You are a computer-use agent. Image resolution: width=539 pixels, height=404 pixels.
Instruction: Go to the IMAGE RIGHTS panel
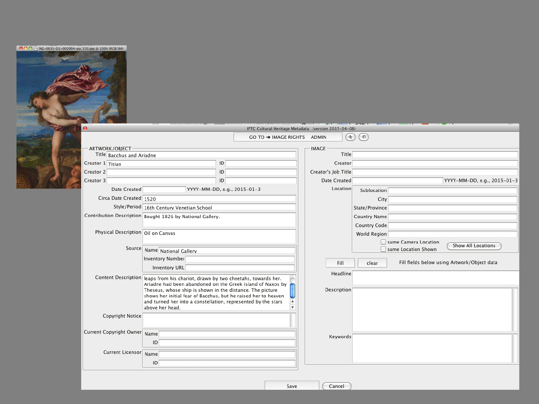(288, 137)
